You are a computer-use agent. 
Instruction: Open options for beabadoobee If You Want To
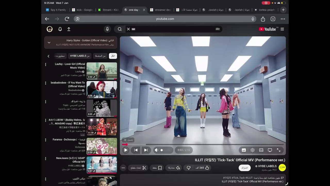[46, 83]
